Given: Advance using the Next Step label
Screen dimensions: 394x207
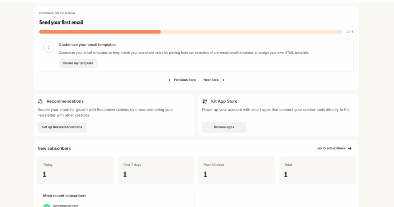Looking at the screenshot, I should [x=211, y=80].
